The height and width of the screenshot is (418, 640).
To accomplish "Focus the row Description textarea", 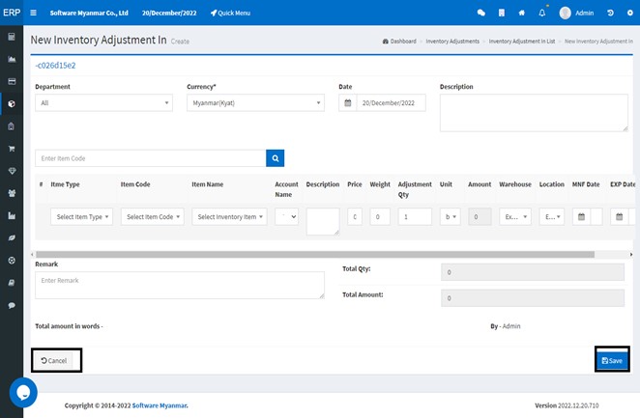I will coord(323,221).
